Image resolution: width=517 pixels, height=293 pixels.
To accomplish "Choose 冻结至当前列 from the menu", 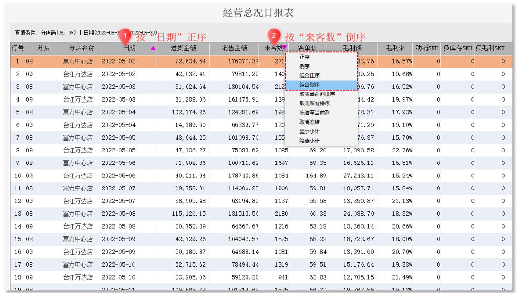I will tap(315, 113).
